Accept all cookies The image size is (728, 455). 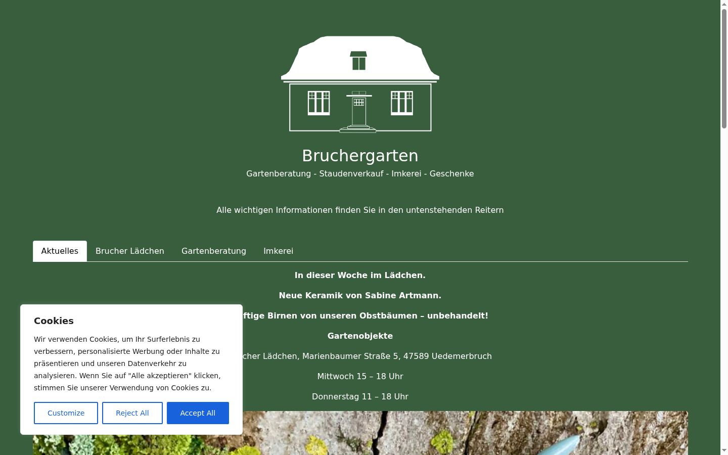(x=198, y=413)
